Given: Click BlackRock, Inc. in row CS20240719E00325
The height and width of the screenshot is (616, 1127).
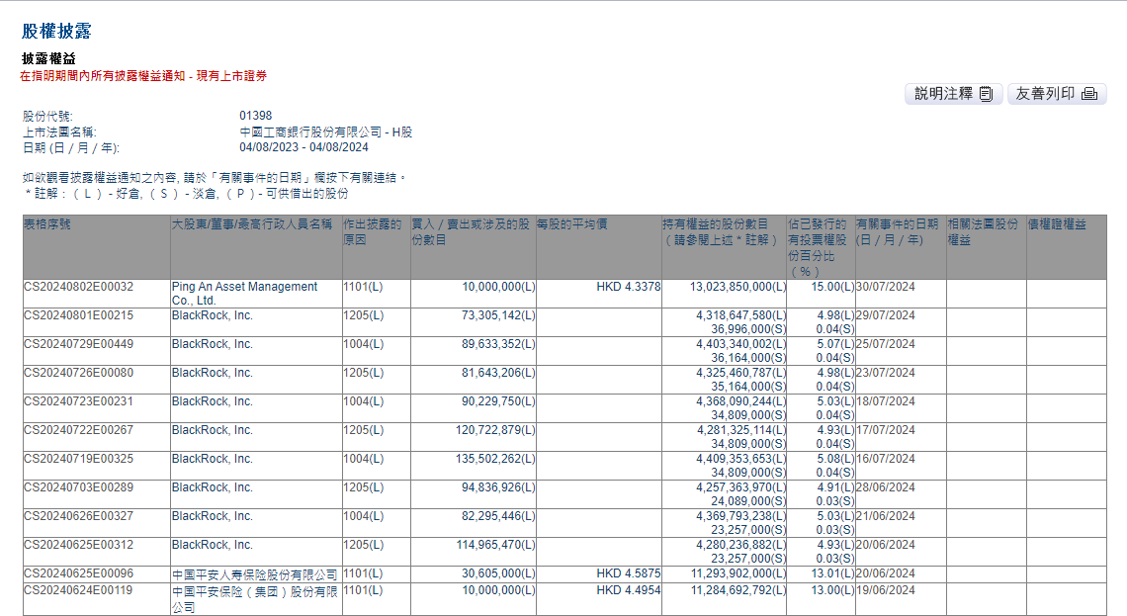Looking at the screenshot, I should click(x=212, y=459).
